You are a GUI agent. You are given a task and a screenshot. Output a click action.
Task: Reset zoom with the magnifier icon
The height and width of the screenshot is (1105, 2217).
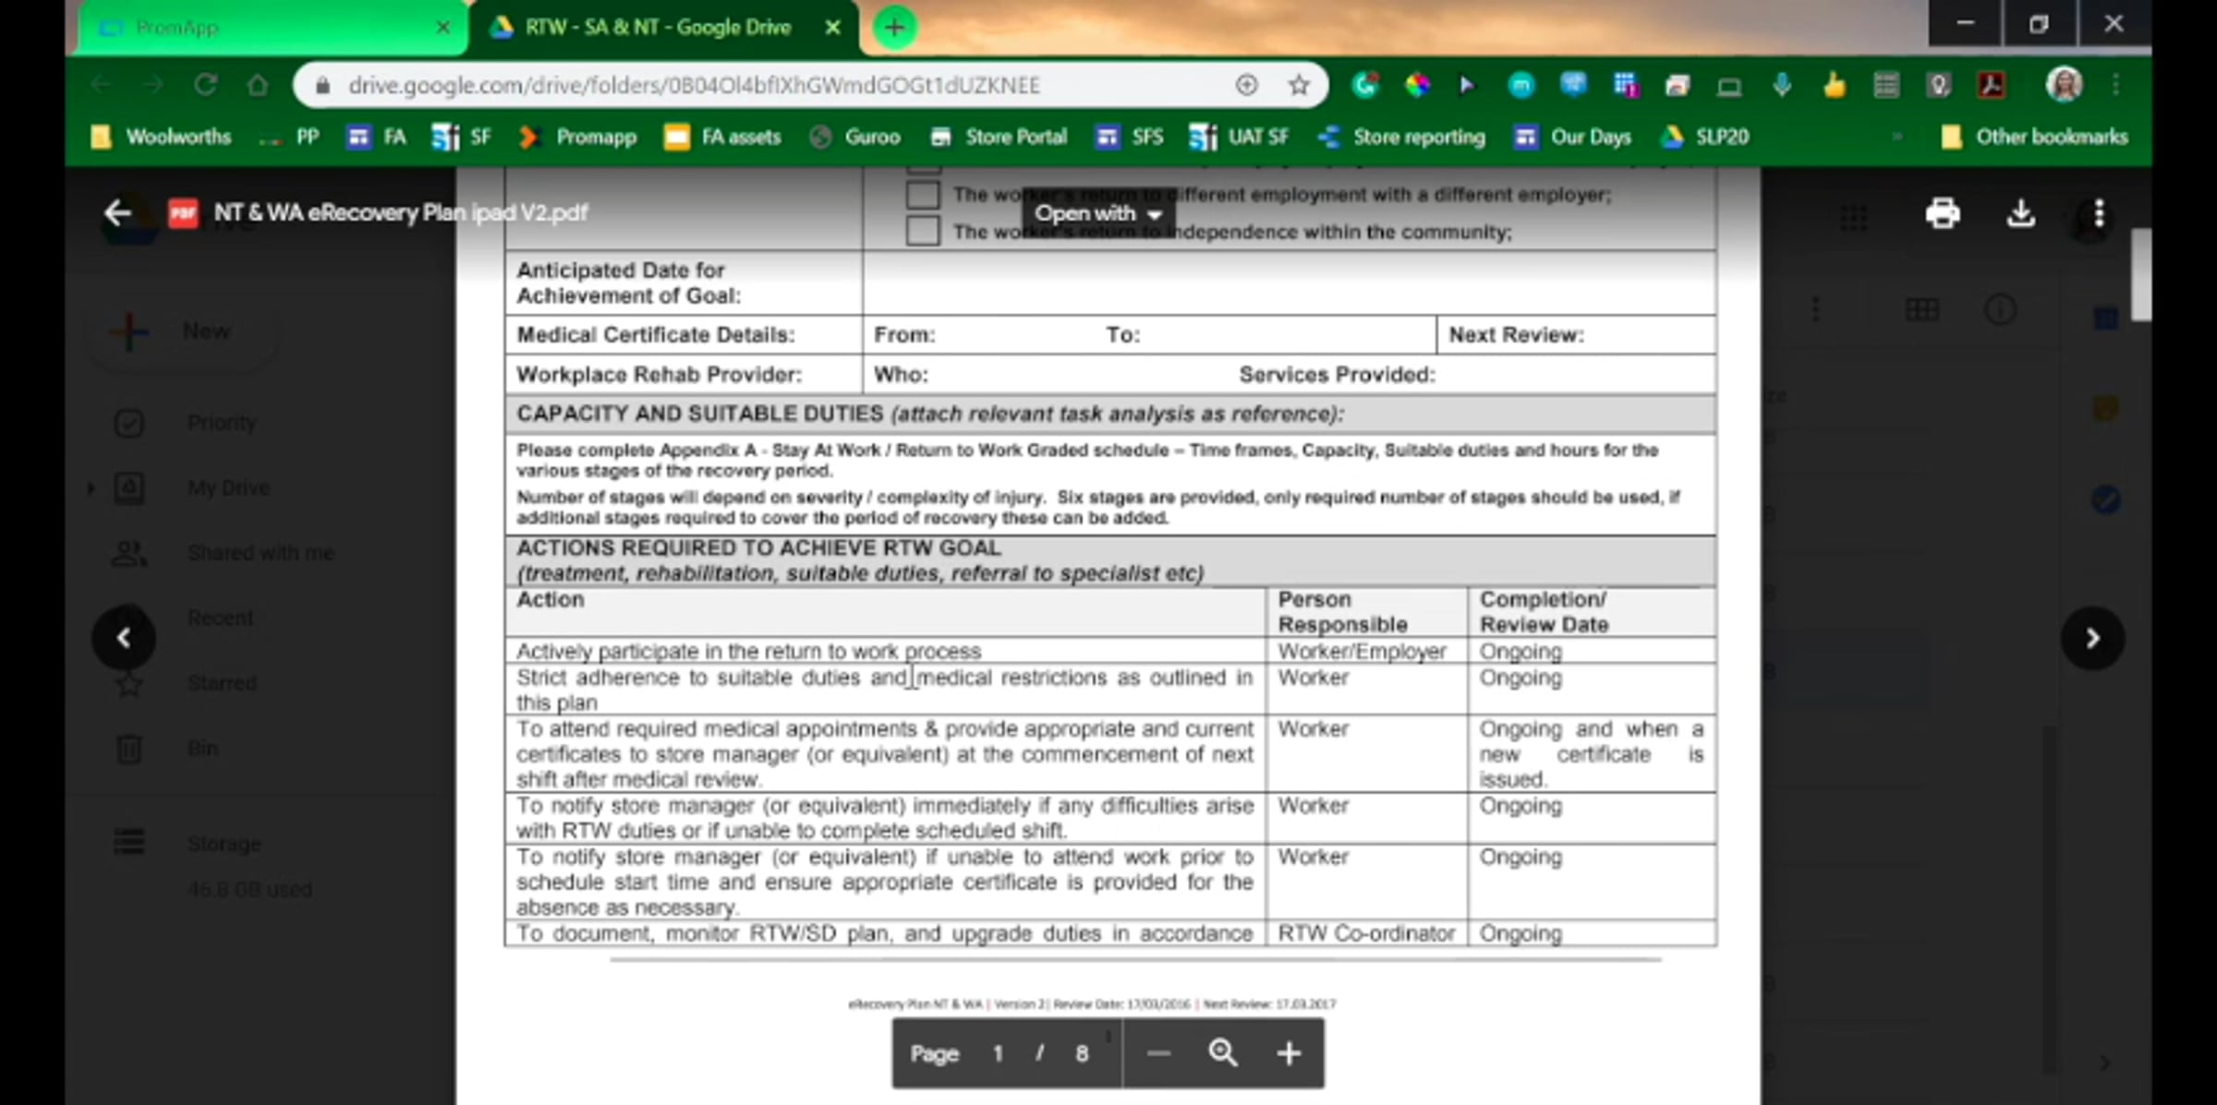1223,1053
